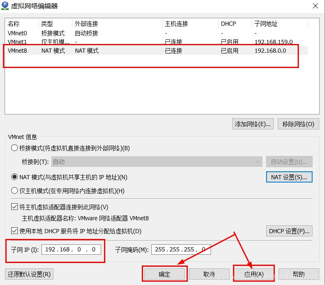Image resolution: width=325 pixels, height=285 pixels.
Task: Select the 仅主机模式 radio button
Action: pyautogui.click(x=14, y=191)
